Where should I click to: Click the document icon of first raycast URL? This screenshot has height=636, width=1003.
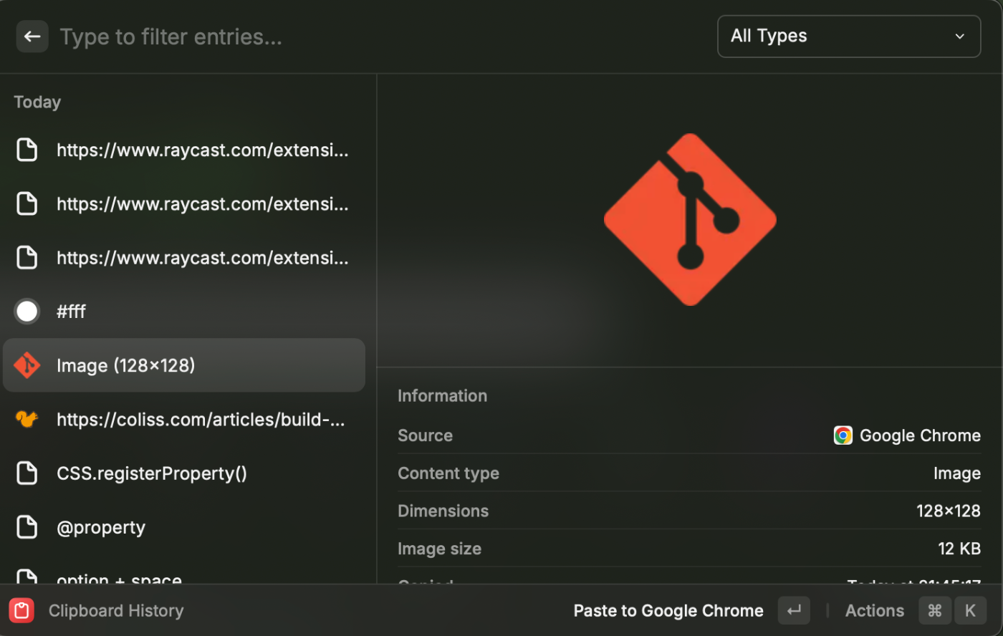pyautogui.click(x=27, y=150)
